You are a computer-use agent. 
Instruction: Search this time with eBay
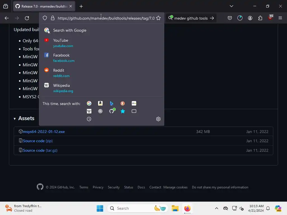(134, 103)
